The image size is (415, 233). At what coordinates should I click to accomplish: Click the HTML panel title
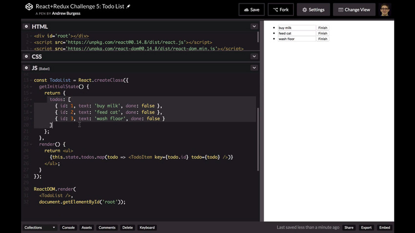click(40, 27)
